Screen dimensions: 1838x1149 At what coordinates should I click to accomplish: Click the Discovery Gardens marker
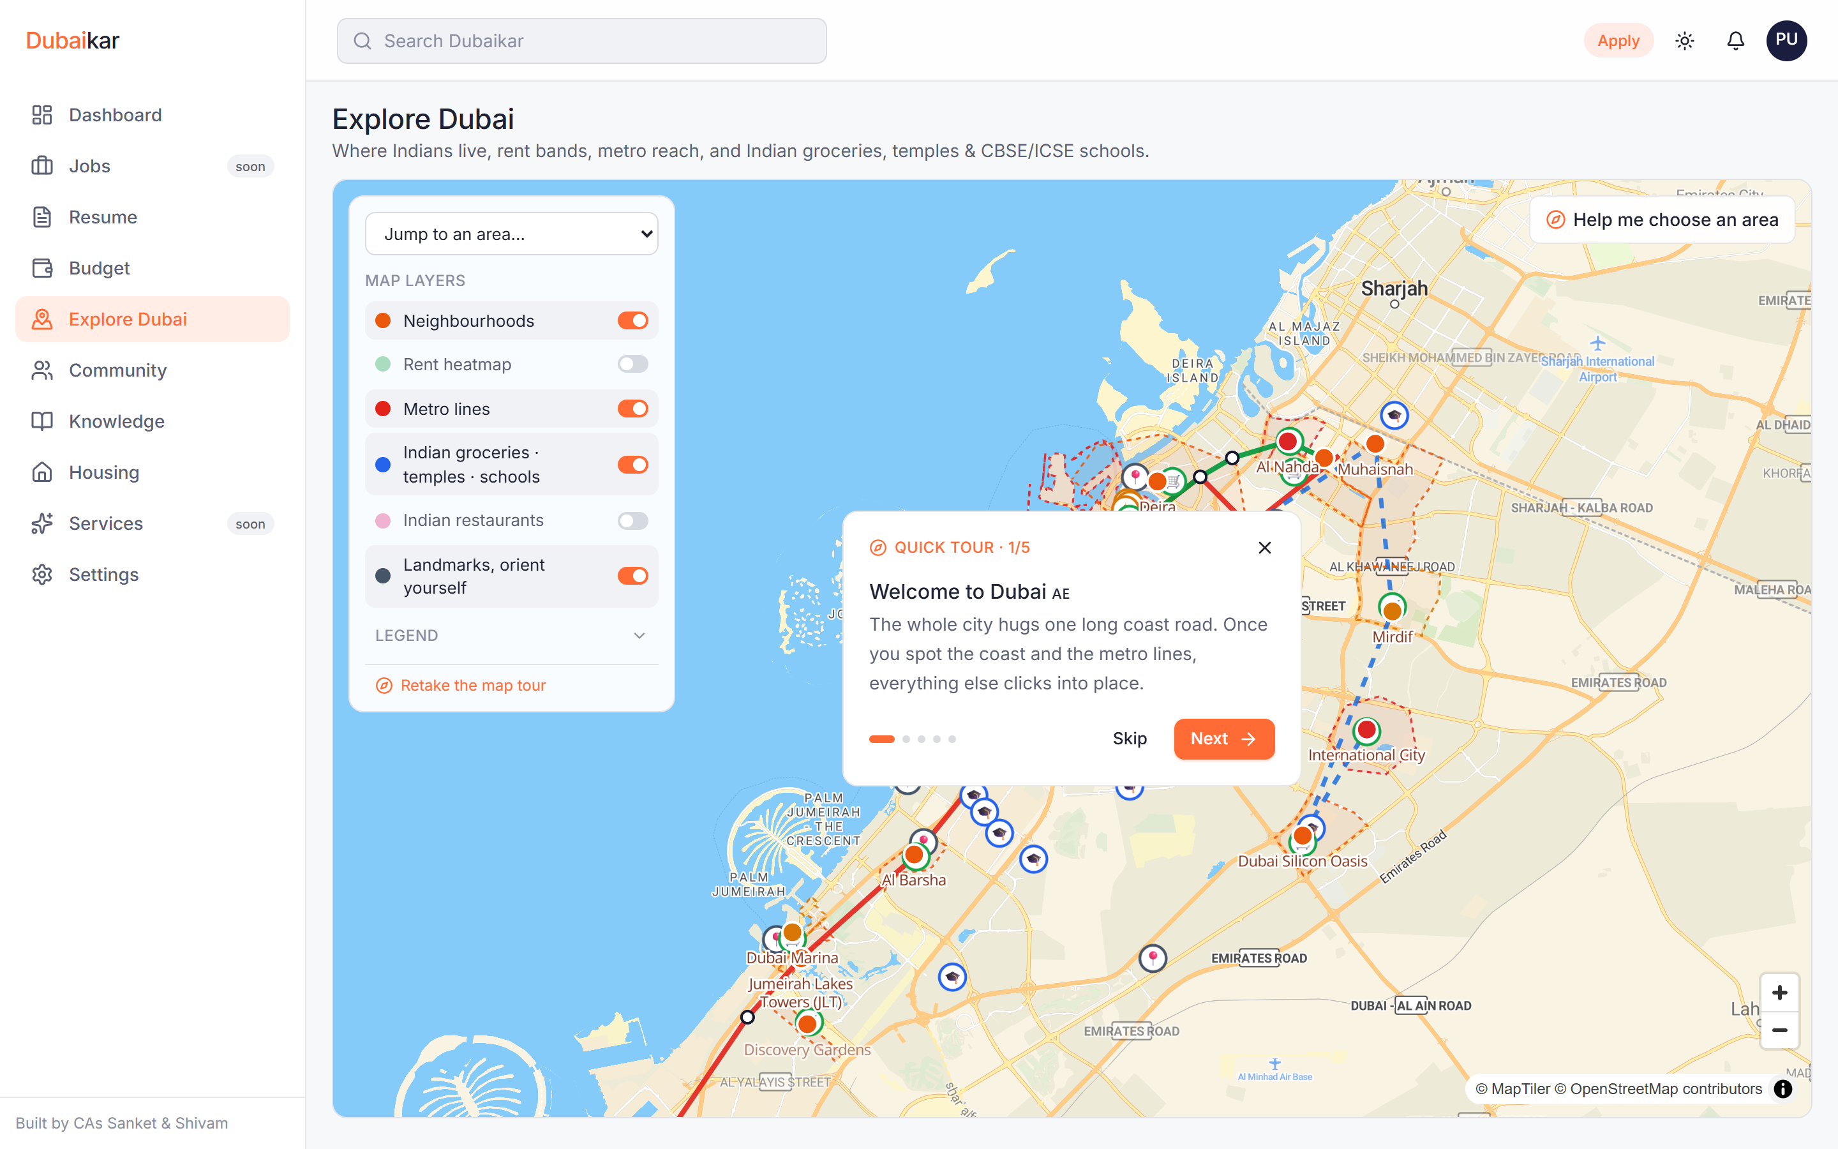click(x=807, y=1024)
